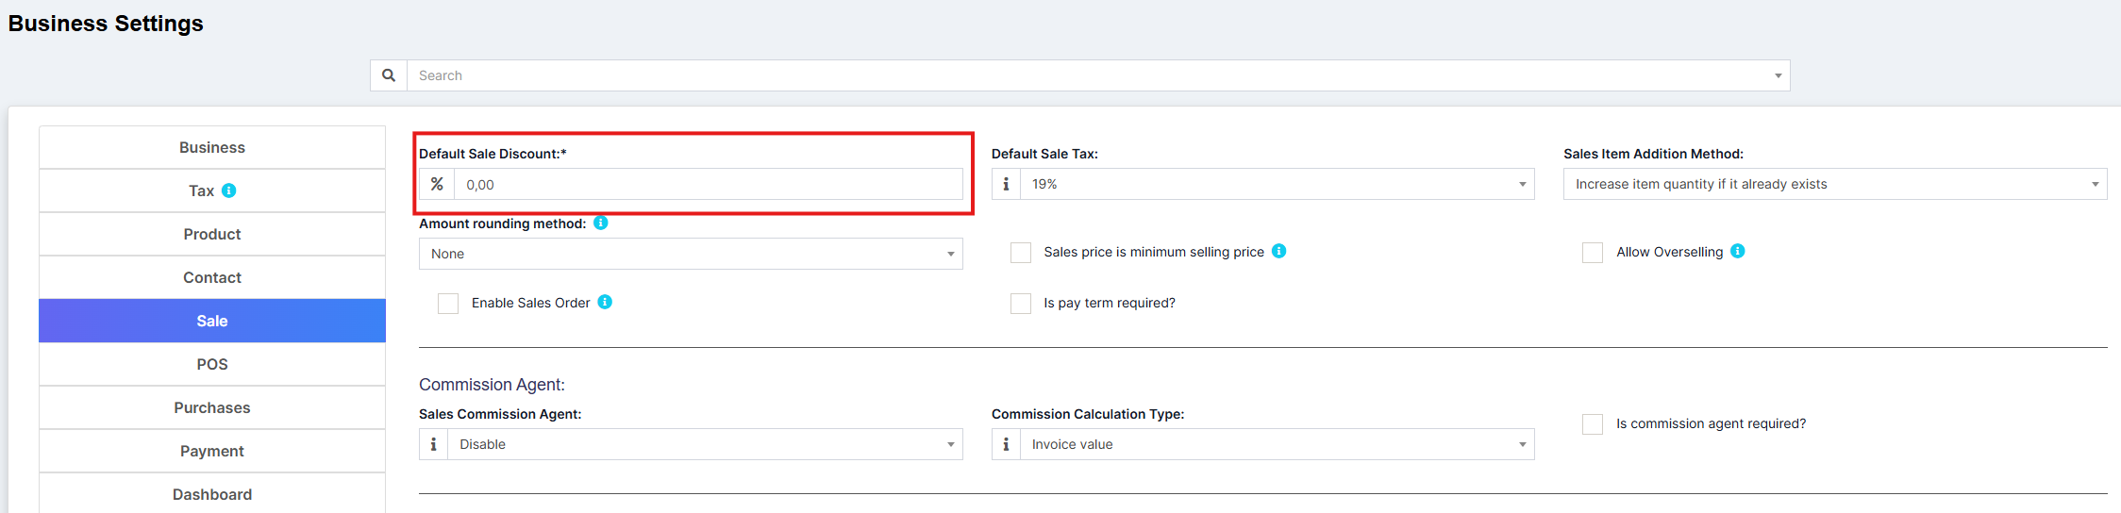
Task: Click the percent icon for Default Sale Discount
Action: [437, 185]
